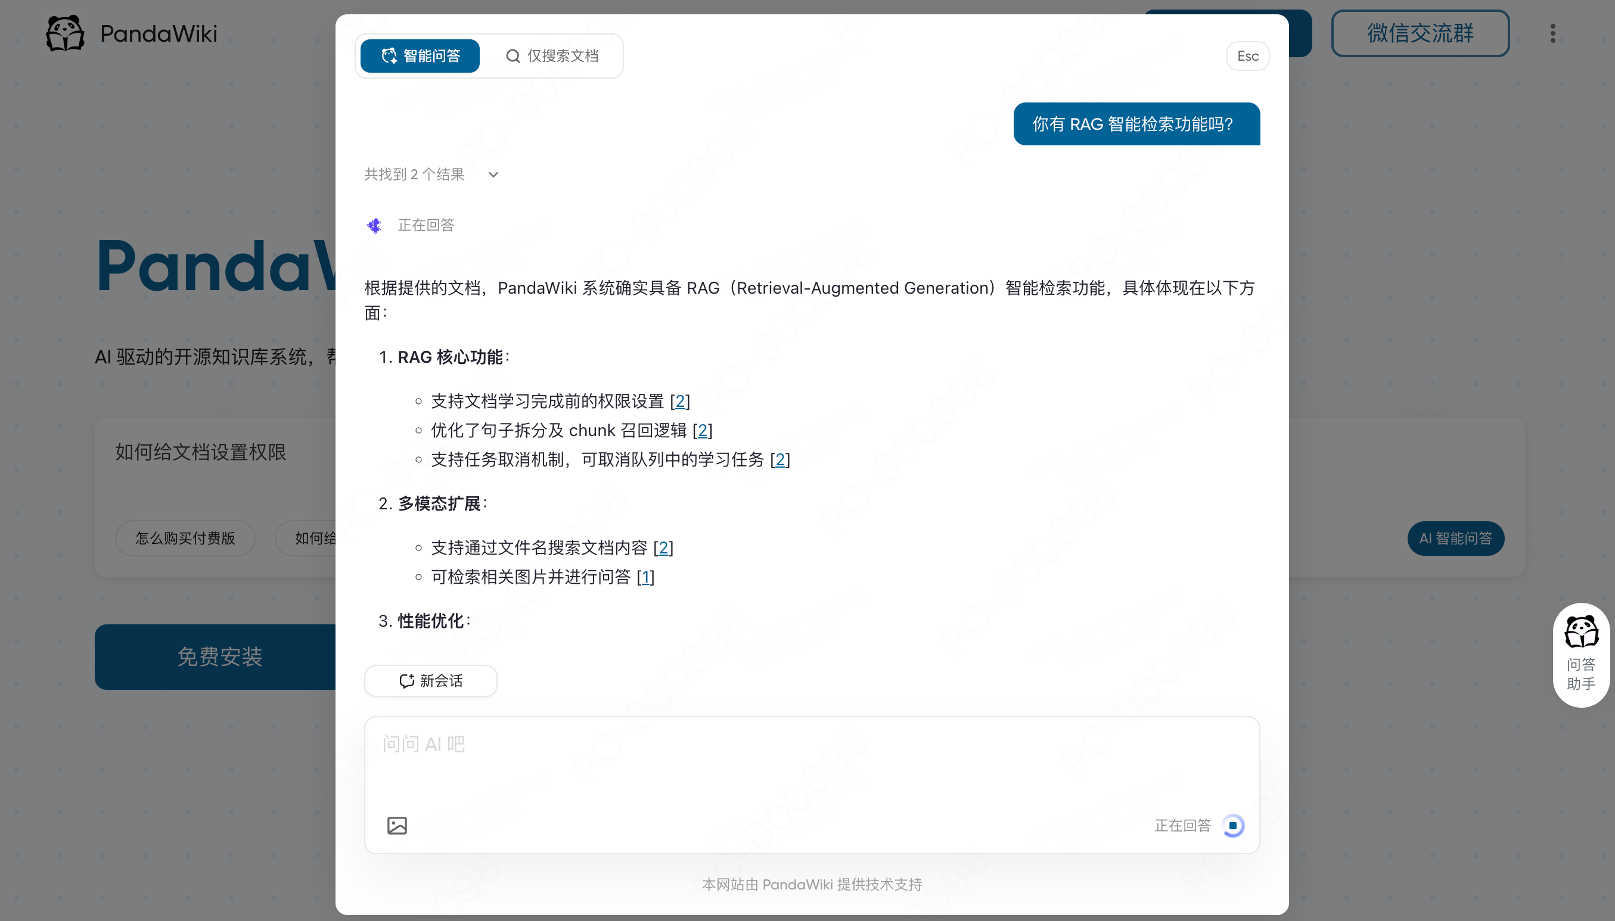The height and width of the screenshot is (921, 1615).
Task: Click the purple AI sparkle answering icon
Action: [x=374, y=225]
